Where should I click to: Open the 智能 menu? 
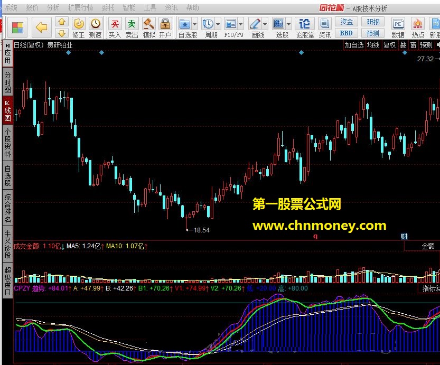pos(129,7)
